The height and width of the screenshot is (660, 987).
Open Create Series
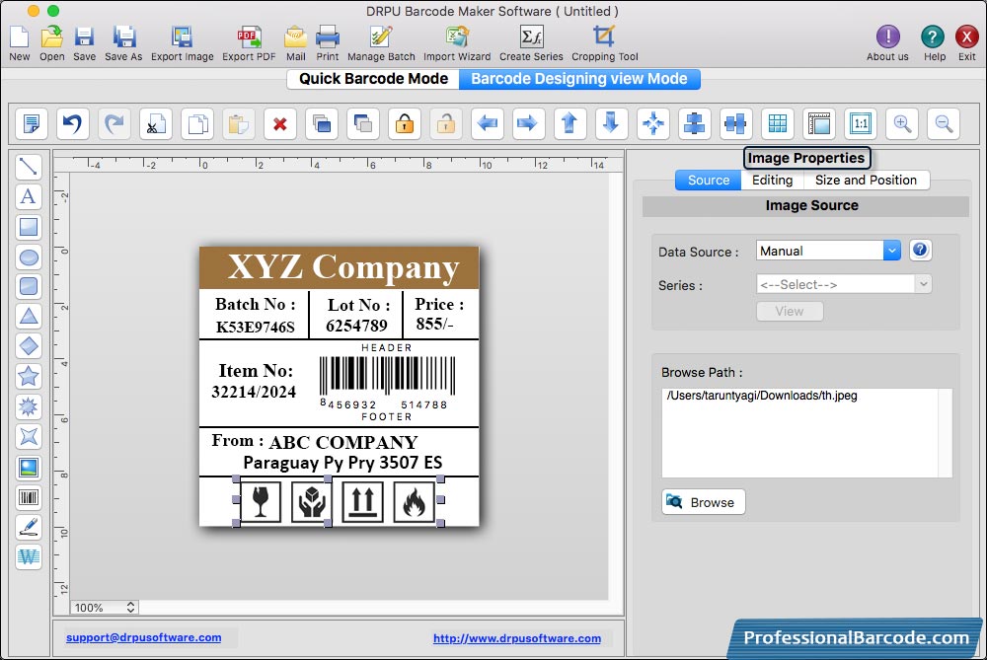point(531,43)
